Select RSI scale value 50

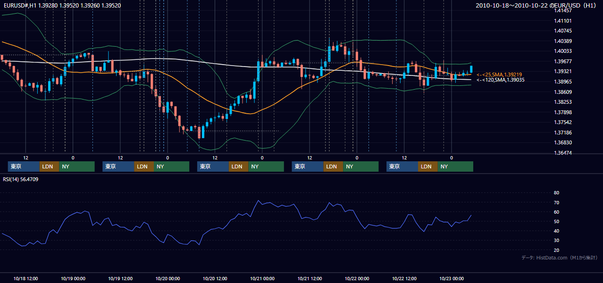pyautogui.click(x=556, y=221)
